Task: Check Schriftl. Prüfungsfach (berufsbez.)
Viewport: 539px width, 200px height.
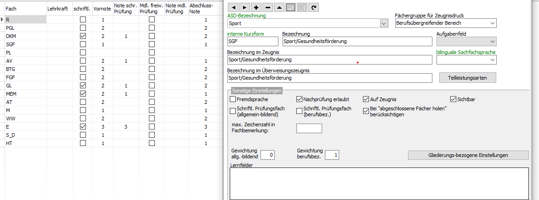Action: (x=300, y=111)
